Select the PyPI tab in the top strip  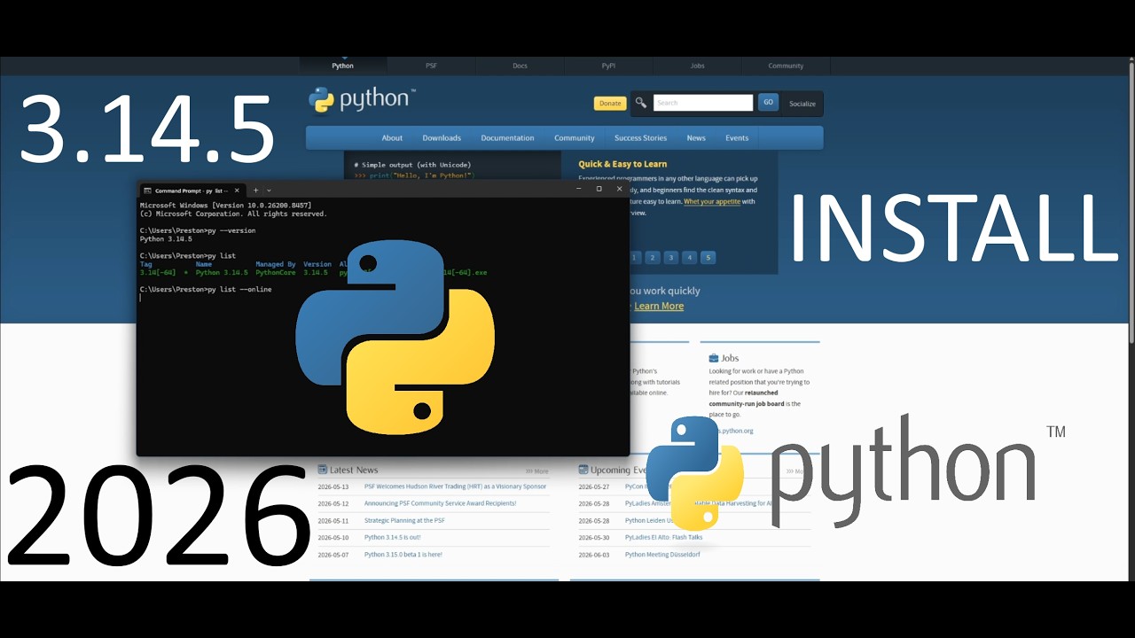point(608,66)
